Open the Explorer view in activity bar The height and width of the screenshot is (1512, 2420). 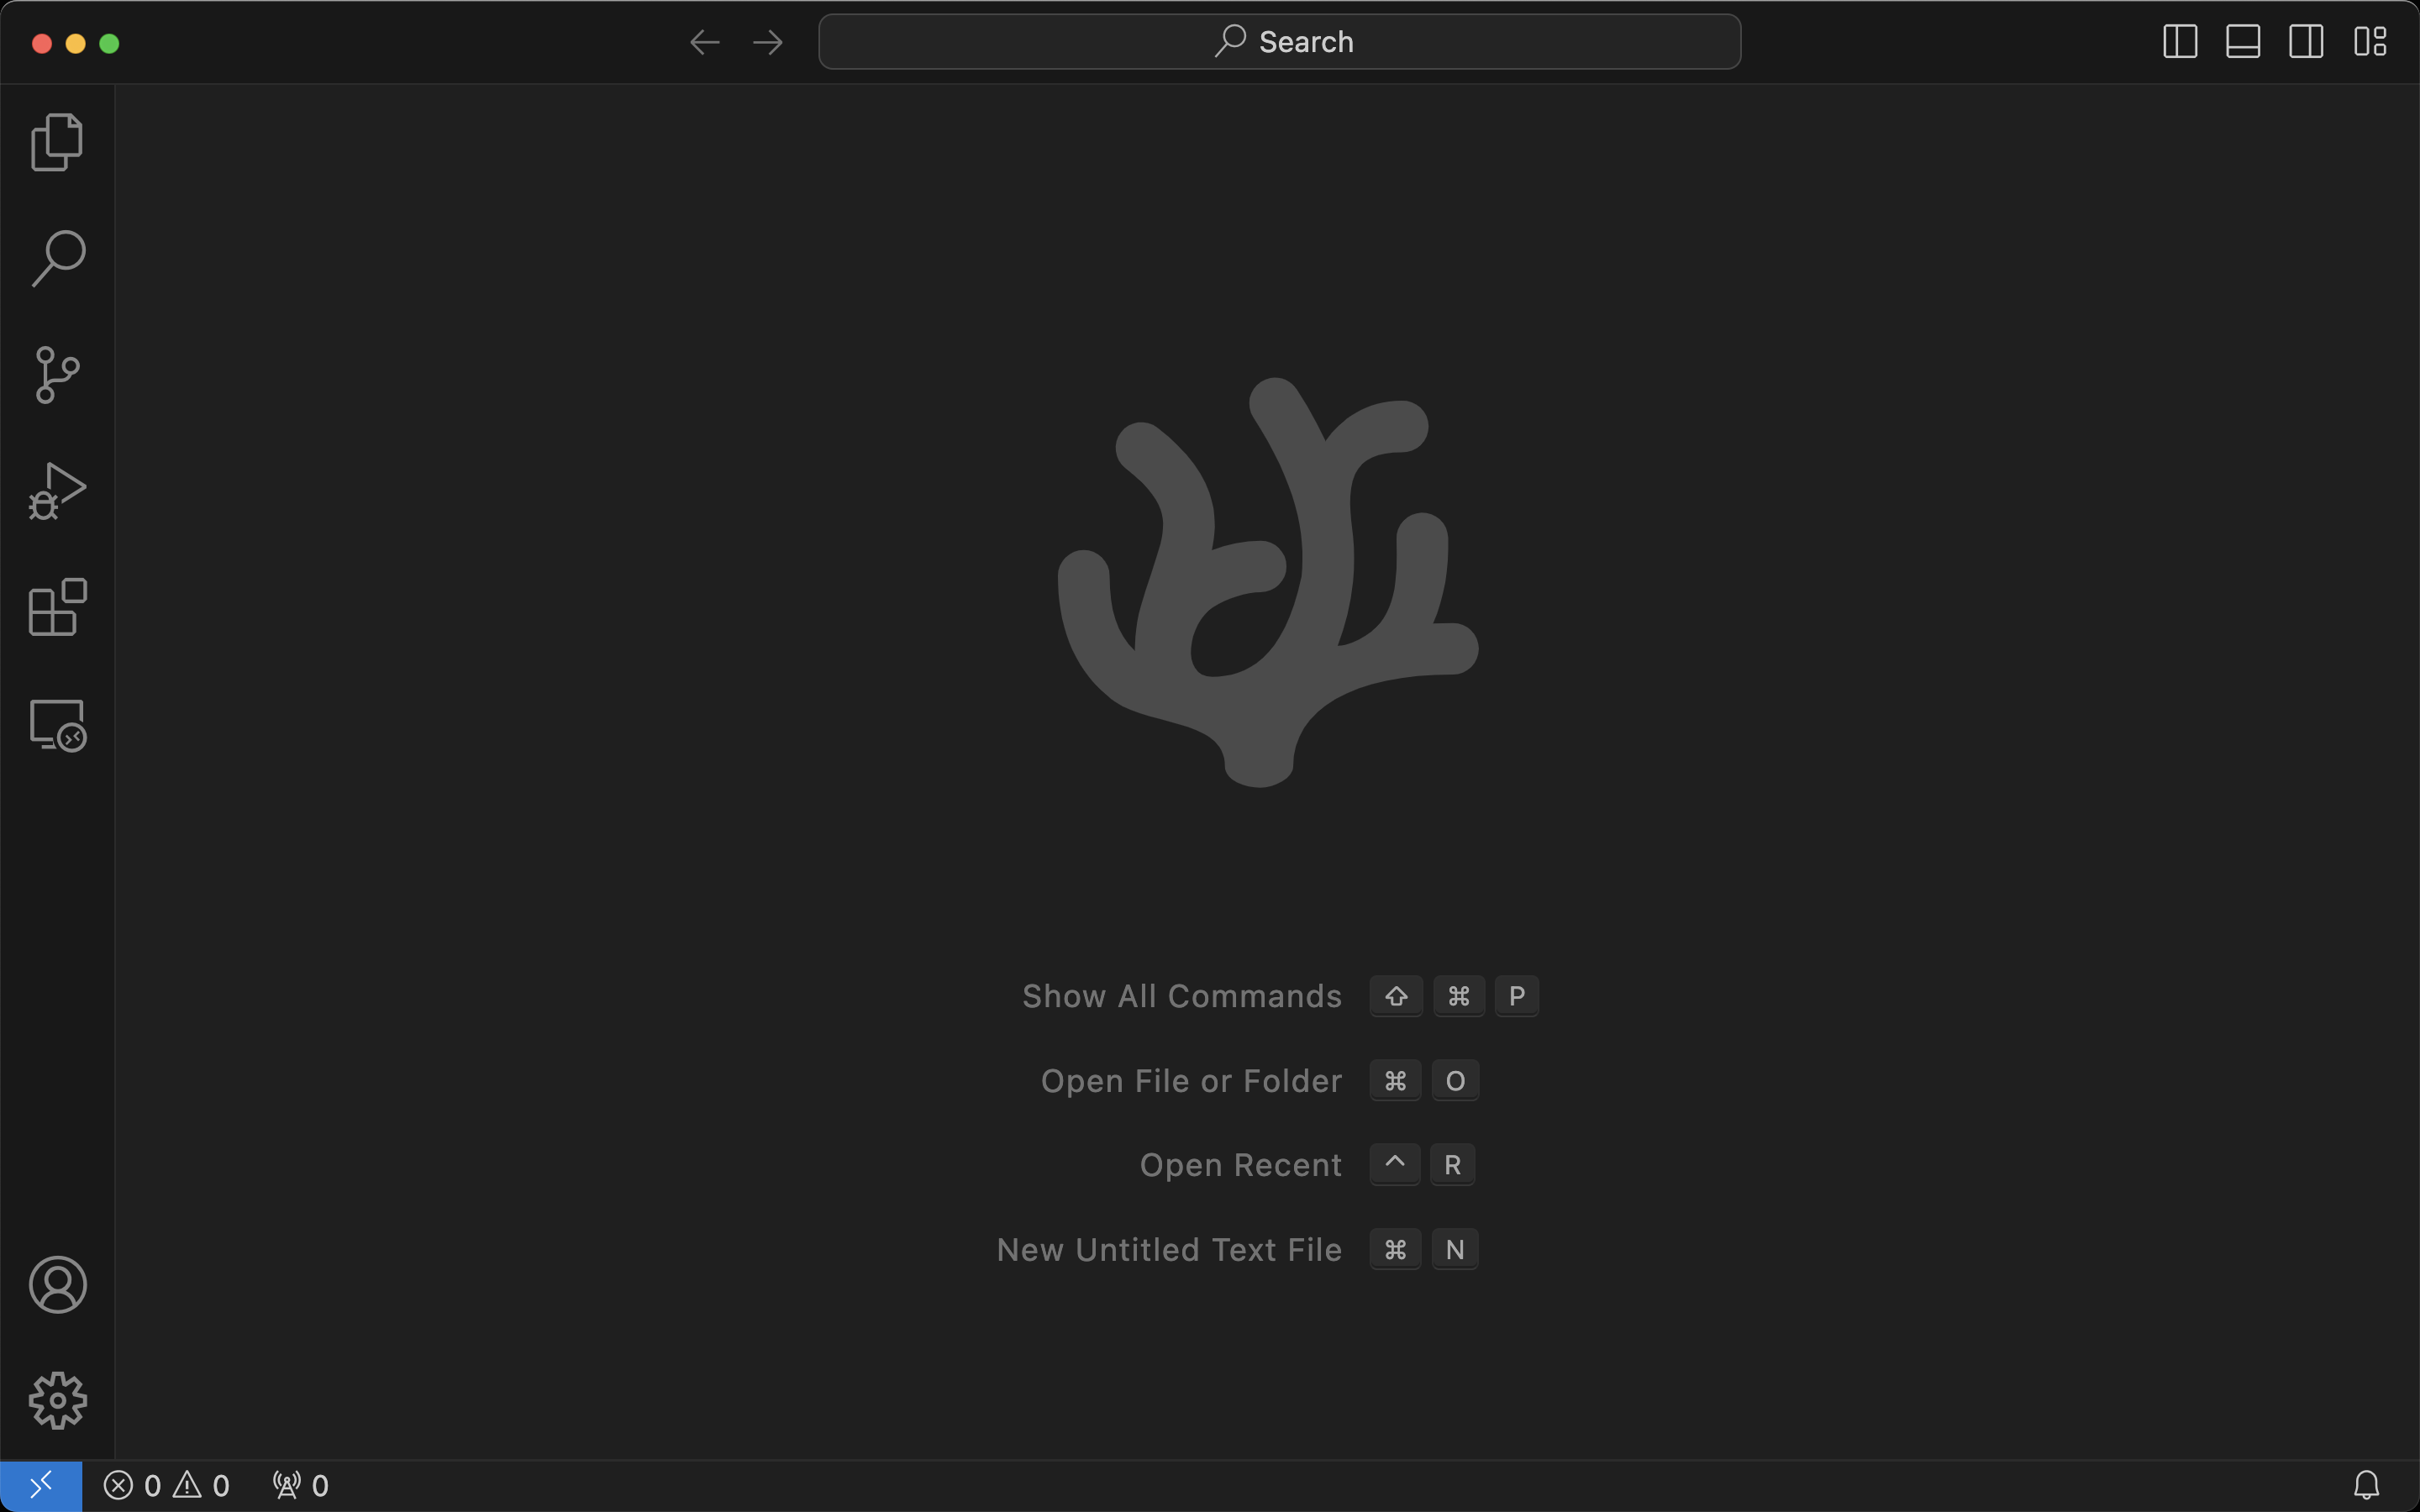click(57, 142)
